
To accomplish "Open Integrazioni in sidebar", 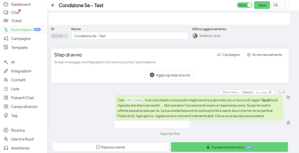I will [21, 71].
